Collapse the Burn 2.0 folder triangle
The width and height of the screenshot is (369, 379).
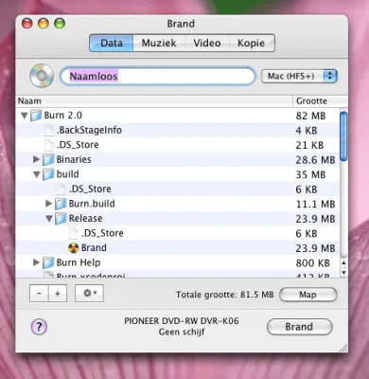[x=25, y=116]
